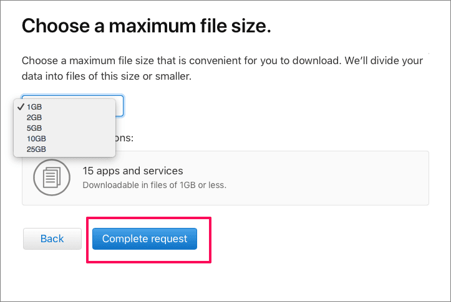Viewport: 451px width, 302px height.
Task: Pick the 5GB file size option
Action: 35,128
